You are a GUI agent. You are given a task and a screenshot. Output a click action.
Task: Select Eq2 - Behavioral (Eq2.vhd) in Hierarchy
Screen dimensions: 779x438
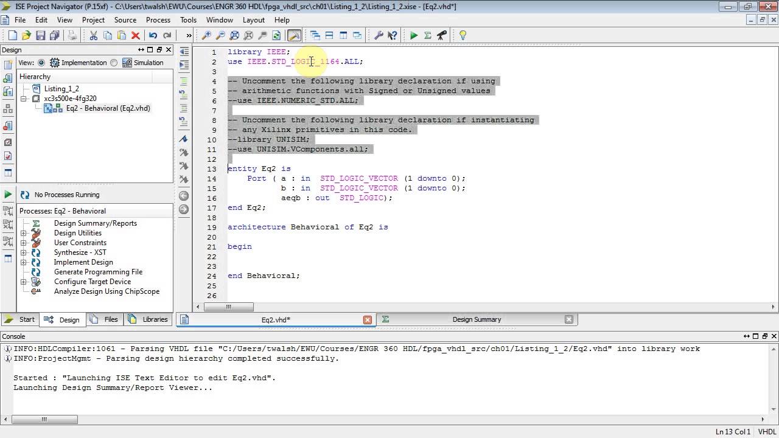[108, 108]
